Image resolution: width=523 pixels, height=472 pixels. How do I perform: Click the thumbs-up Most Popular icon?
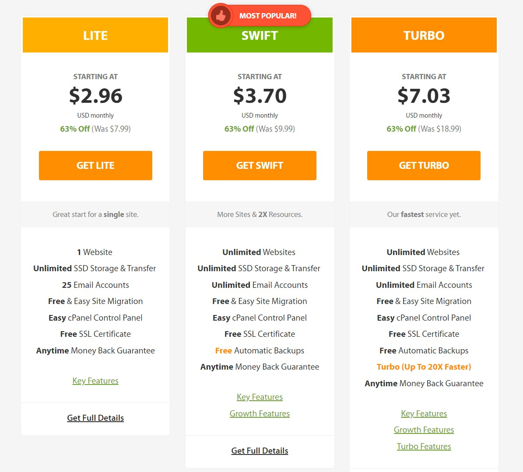(221, 16)
